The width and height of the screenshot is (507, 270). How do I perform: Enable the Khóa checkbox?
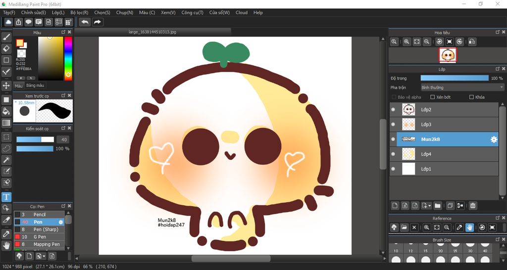pos(471,97)
